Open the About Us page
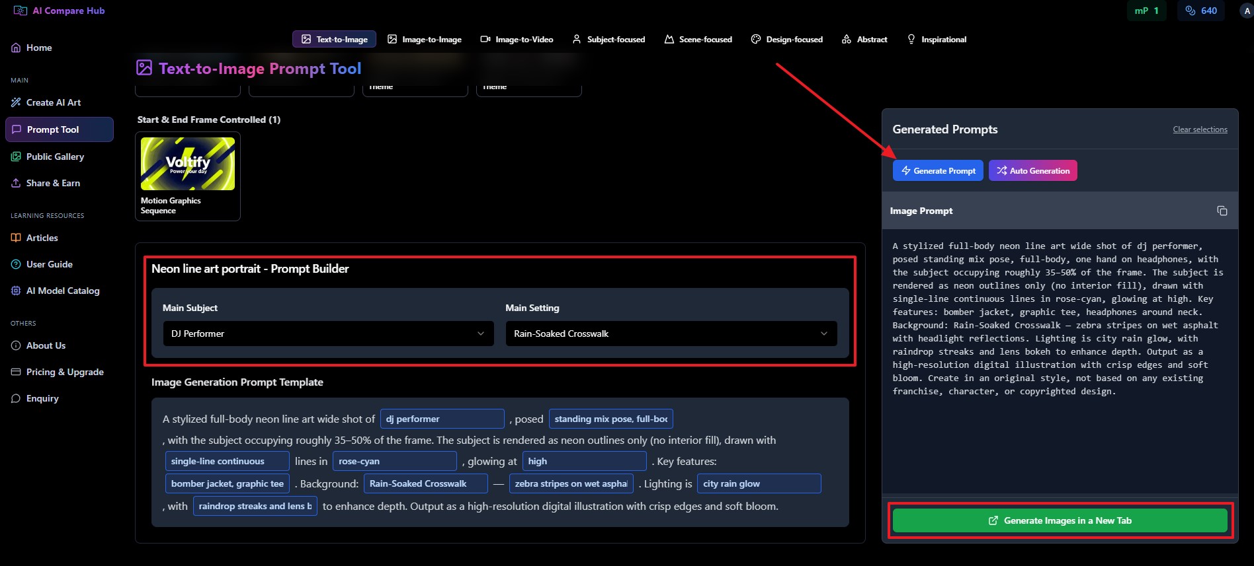This screenshot has height=566, width=1254. (x=60, y=345)
